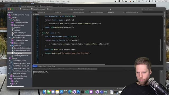Screen dimensions: 169x95
Task: Select local.settings.json in solution tree
Action: click(20, 33)
